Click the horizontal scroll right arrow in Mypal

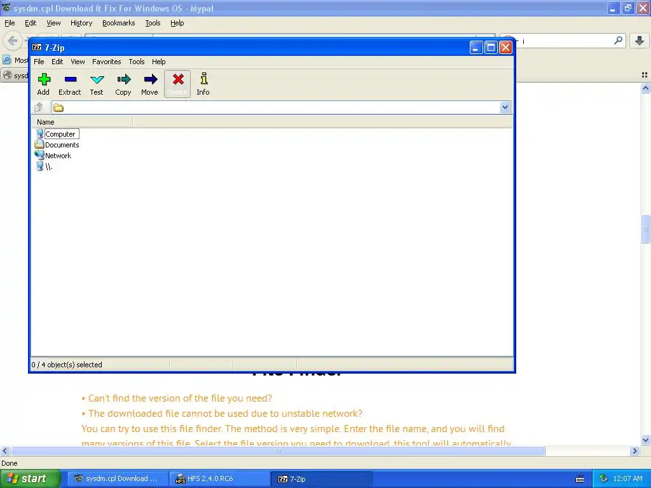click(634, 451)
